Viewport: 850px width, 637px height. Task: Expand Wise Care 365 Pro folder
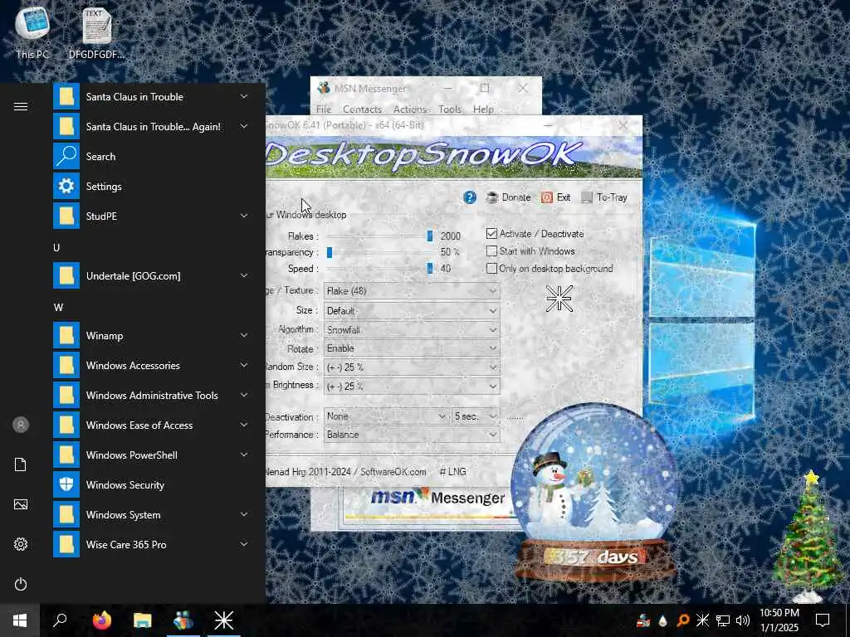(x=151, y=544)
